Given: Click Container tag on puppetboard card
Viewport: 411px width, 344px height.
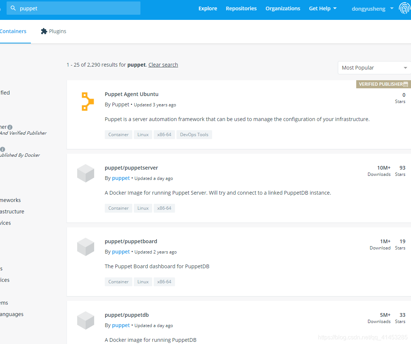Looking at the screenshot, I should pos(118,282).
